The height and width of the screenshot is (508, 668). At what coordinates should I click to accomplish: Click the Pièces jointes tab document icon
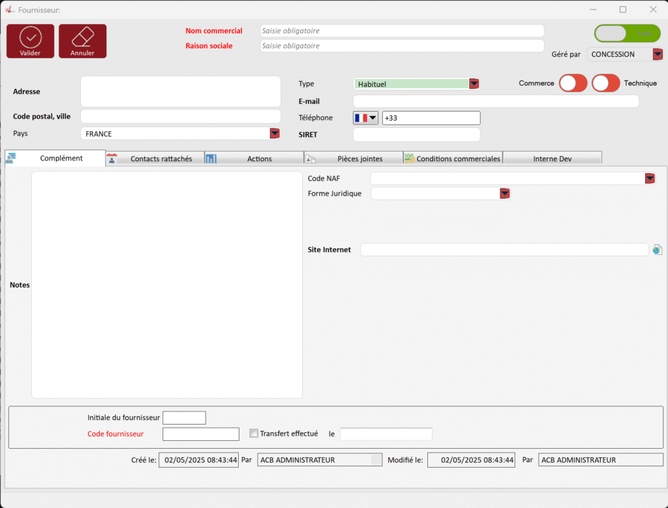coord(311,158)
